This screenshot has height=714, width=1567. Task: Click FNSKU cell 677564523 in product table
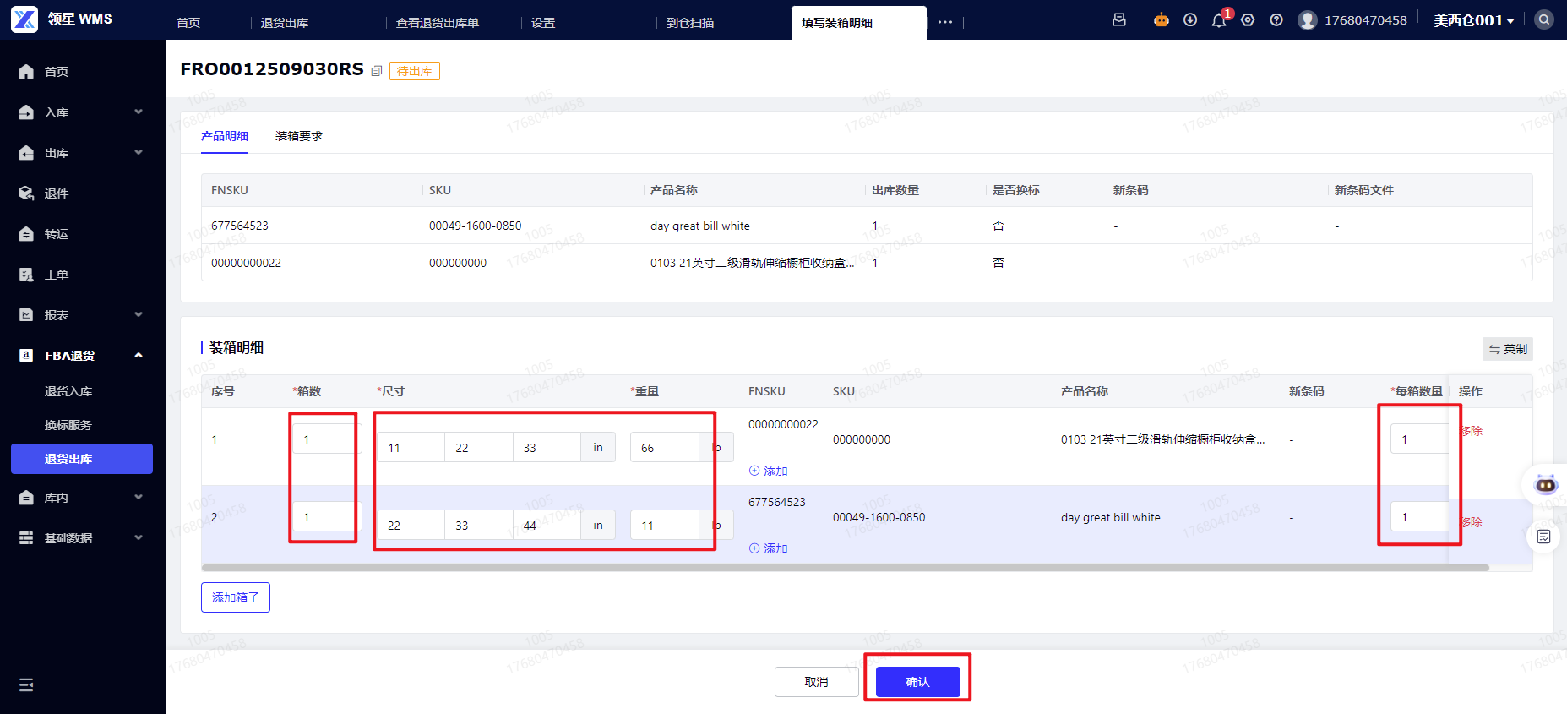tap(240, 226)
